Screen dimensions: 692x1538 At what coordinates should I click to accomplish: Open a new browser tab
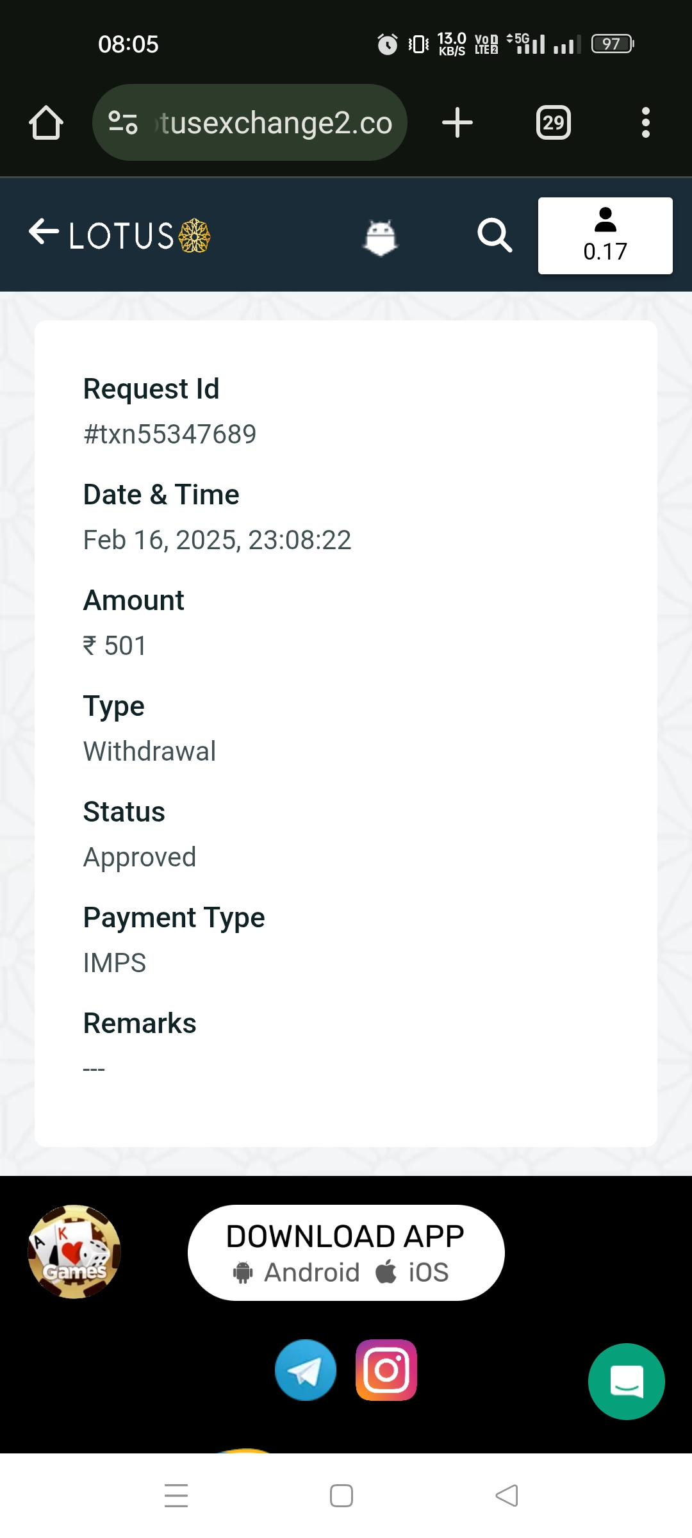point(457,122)
